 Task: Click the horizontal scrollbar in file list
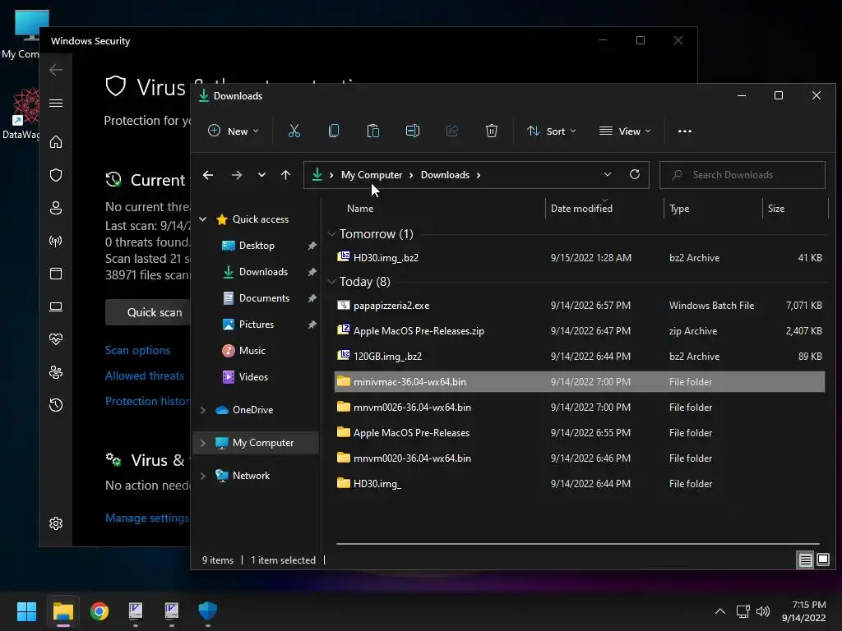[x=578, y=544]
